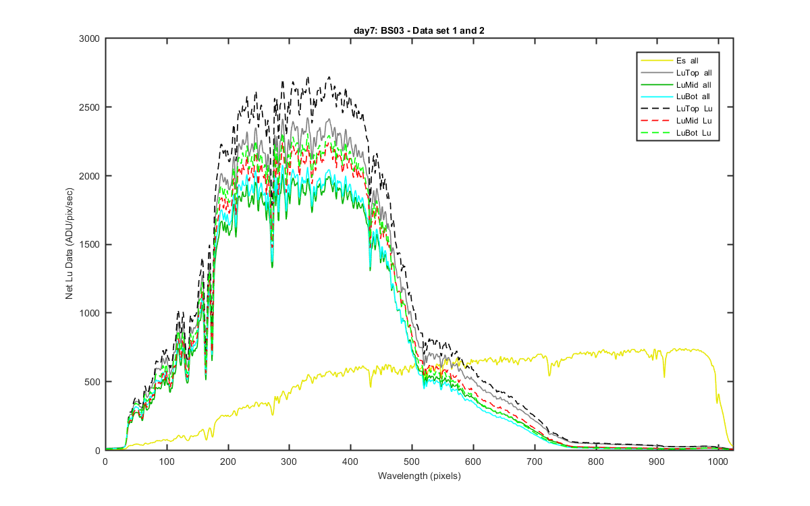This screenshot has height=506, width=810.
Task: Click the x-axis tick label 500
Action: [x=412, y=461]
